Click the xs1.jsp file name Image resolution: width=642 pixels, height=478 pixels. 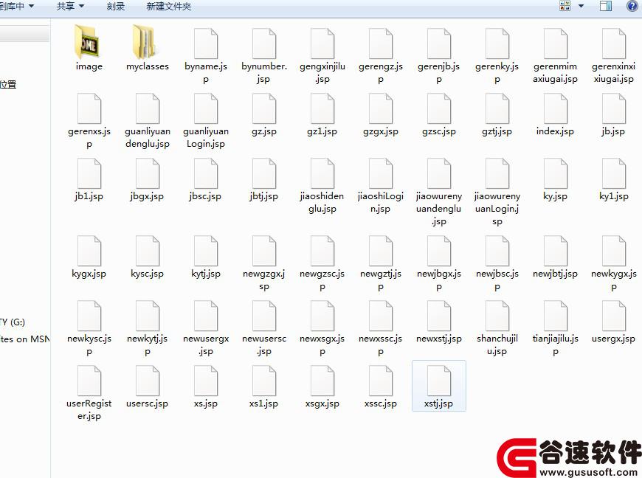point(264,404)
